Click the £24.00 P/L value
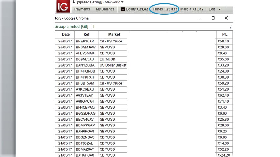 pyautogui.click(x=223, y=71)
